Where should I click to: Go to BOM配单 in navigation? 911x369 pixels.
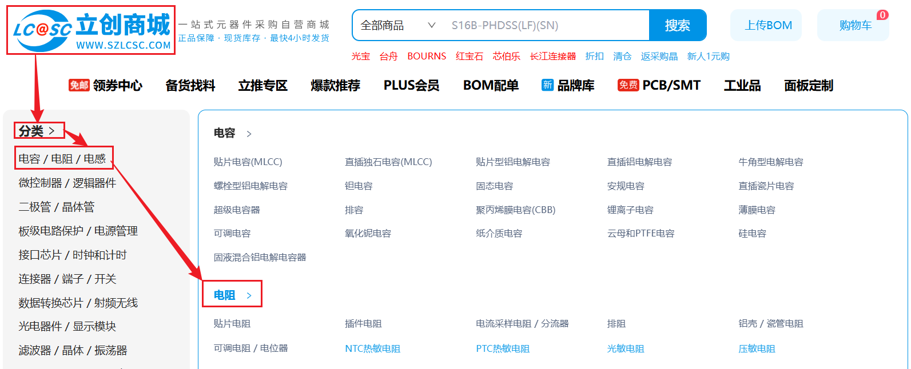coord(491,86)
